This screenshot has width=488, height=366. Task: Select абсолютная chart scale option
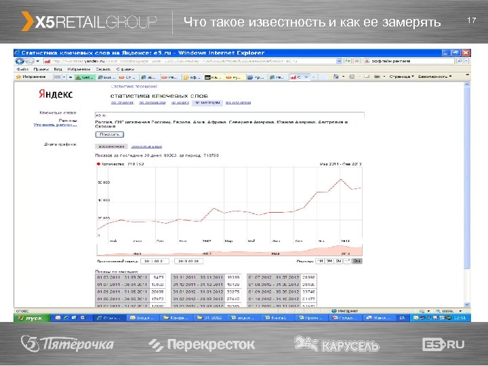[x=111, y=146]
